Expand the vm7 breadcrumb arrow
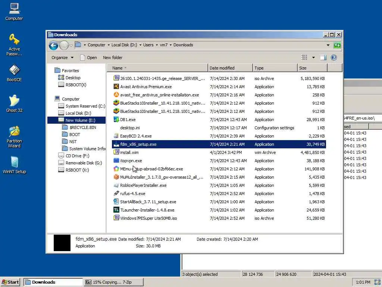 click(x=170, y=45)
